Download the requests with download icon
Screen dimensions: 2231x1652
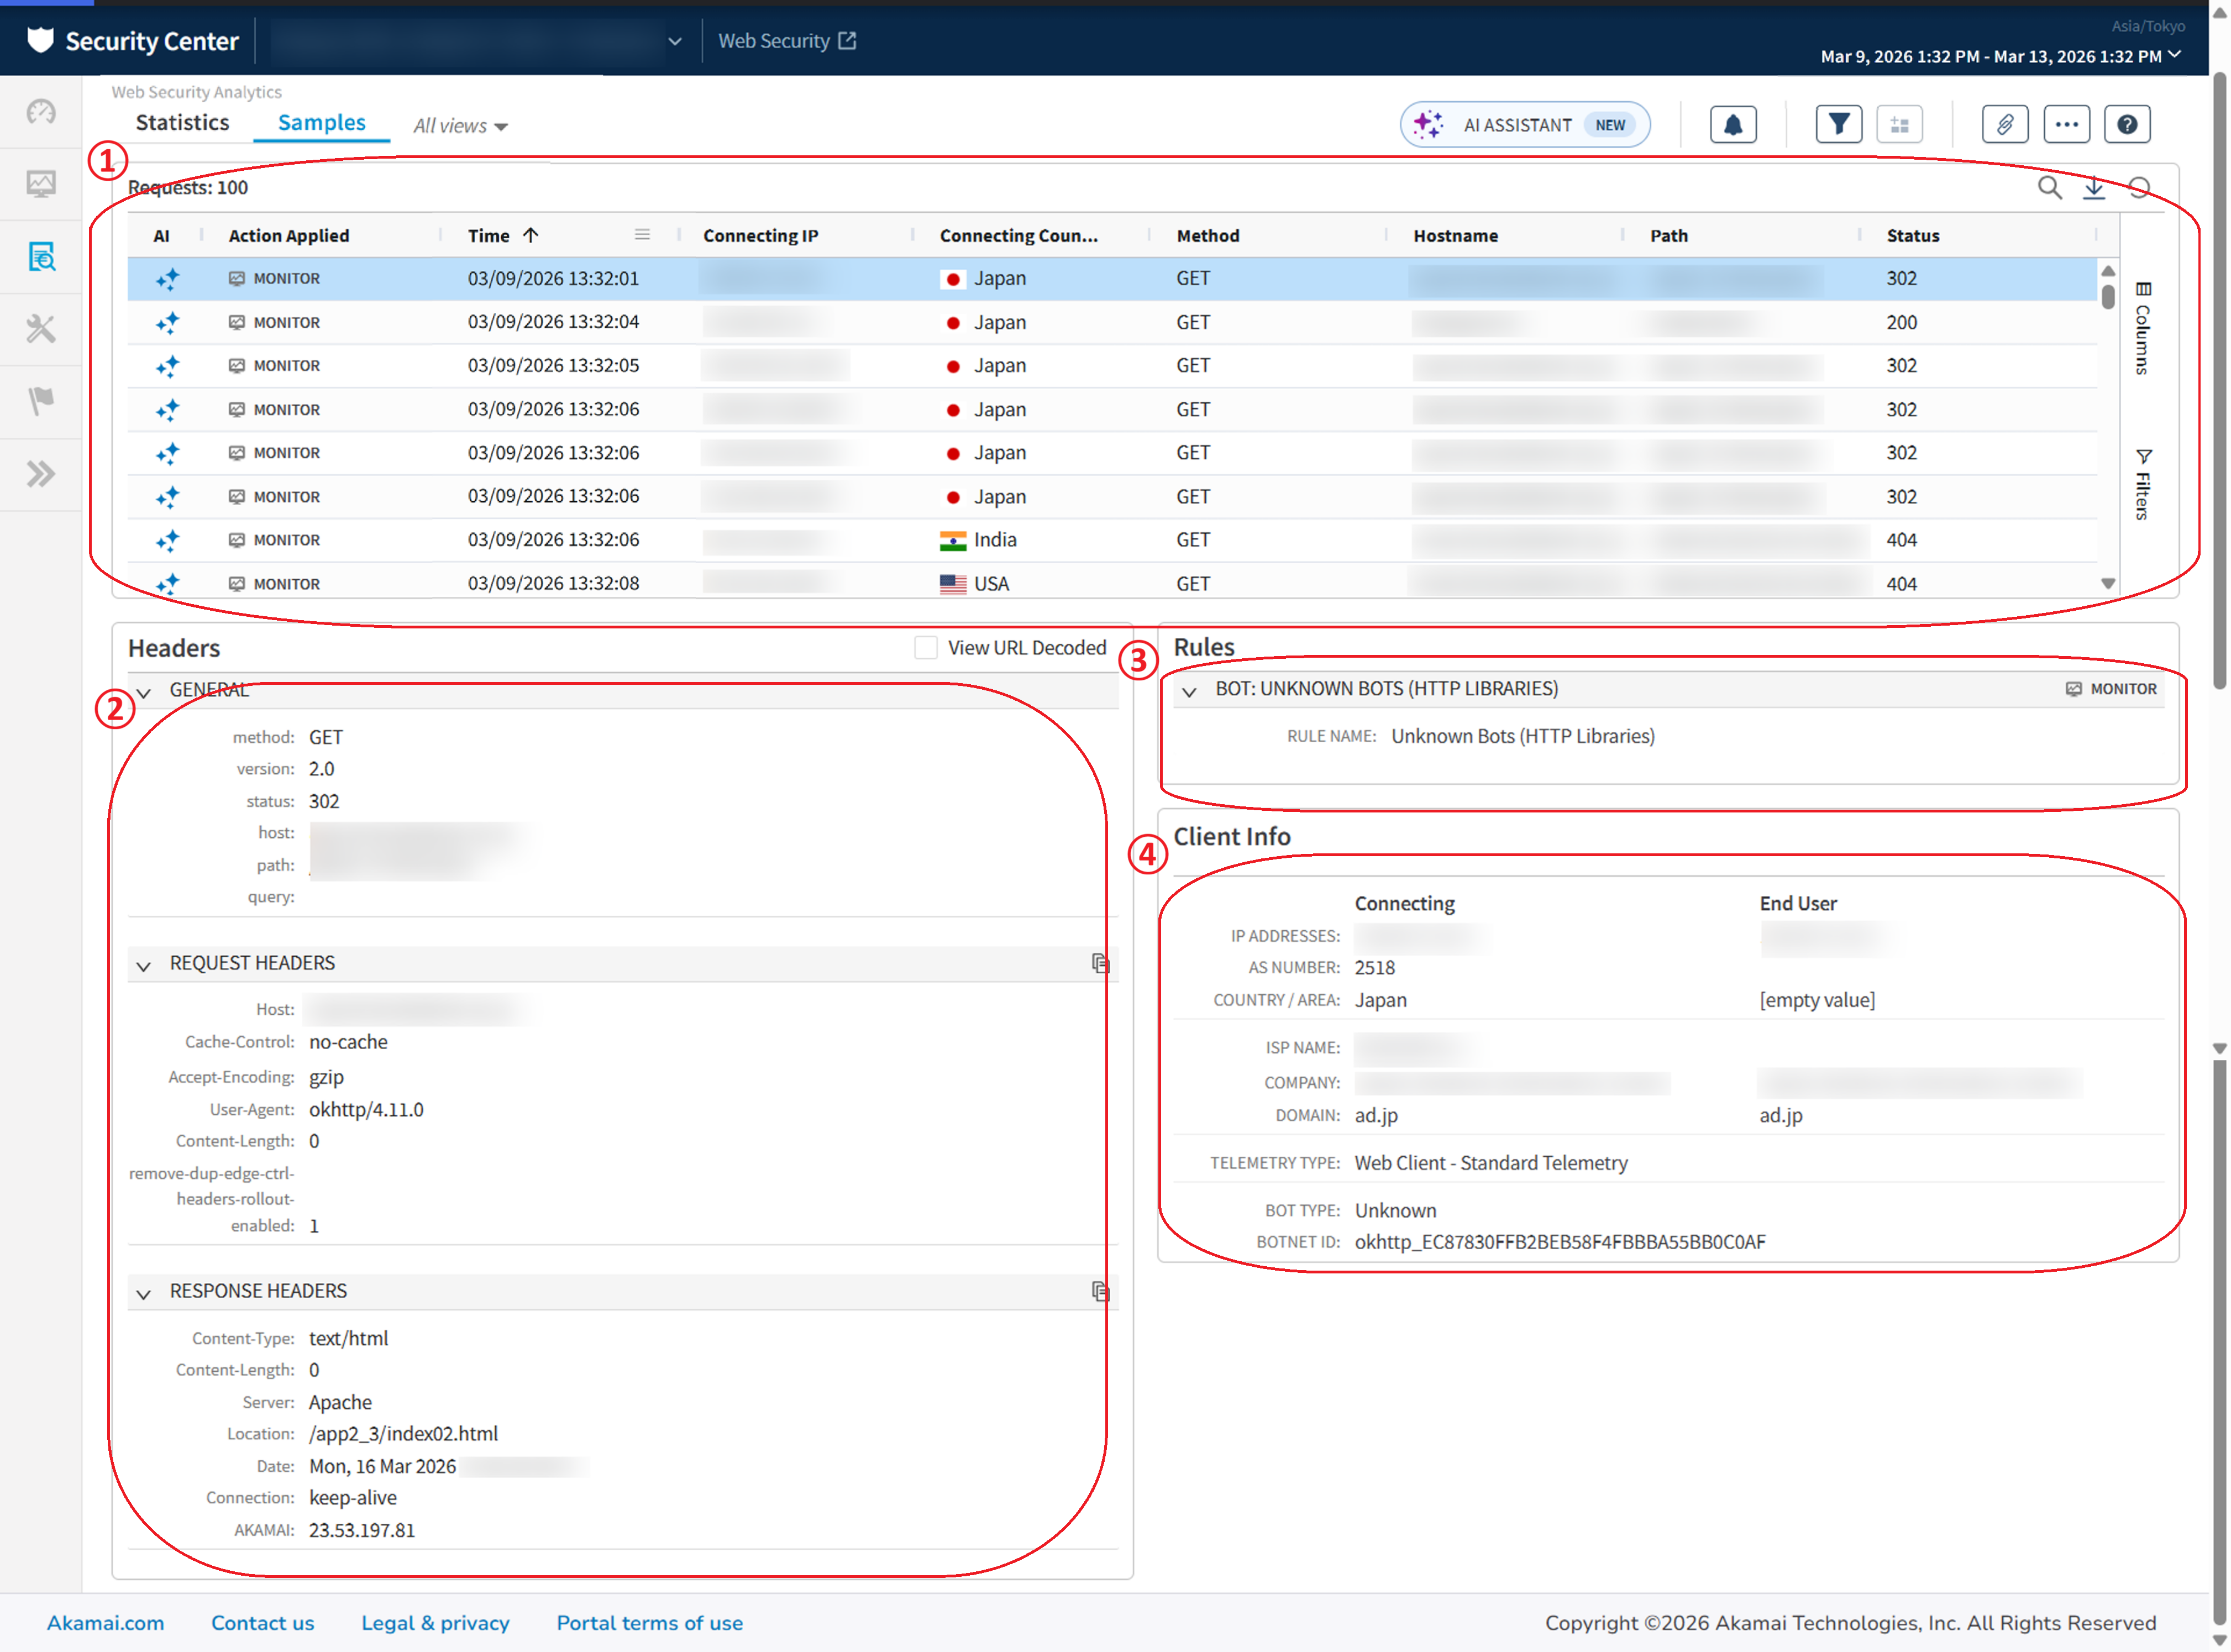(2093, 188)
